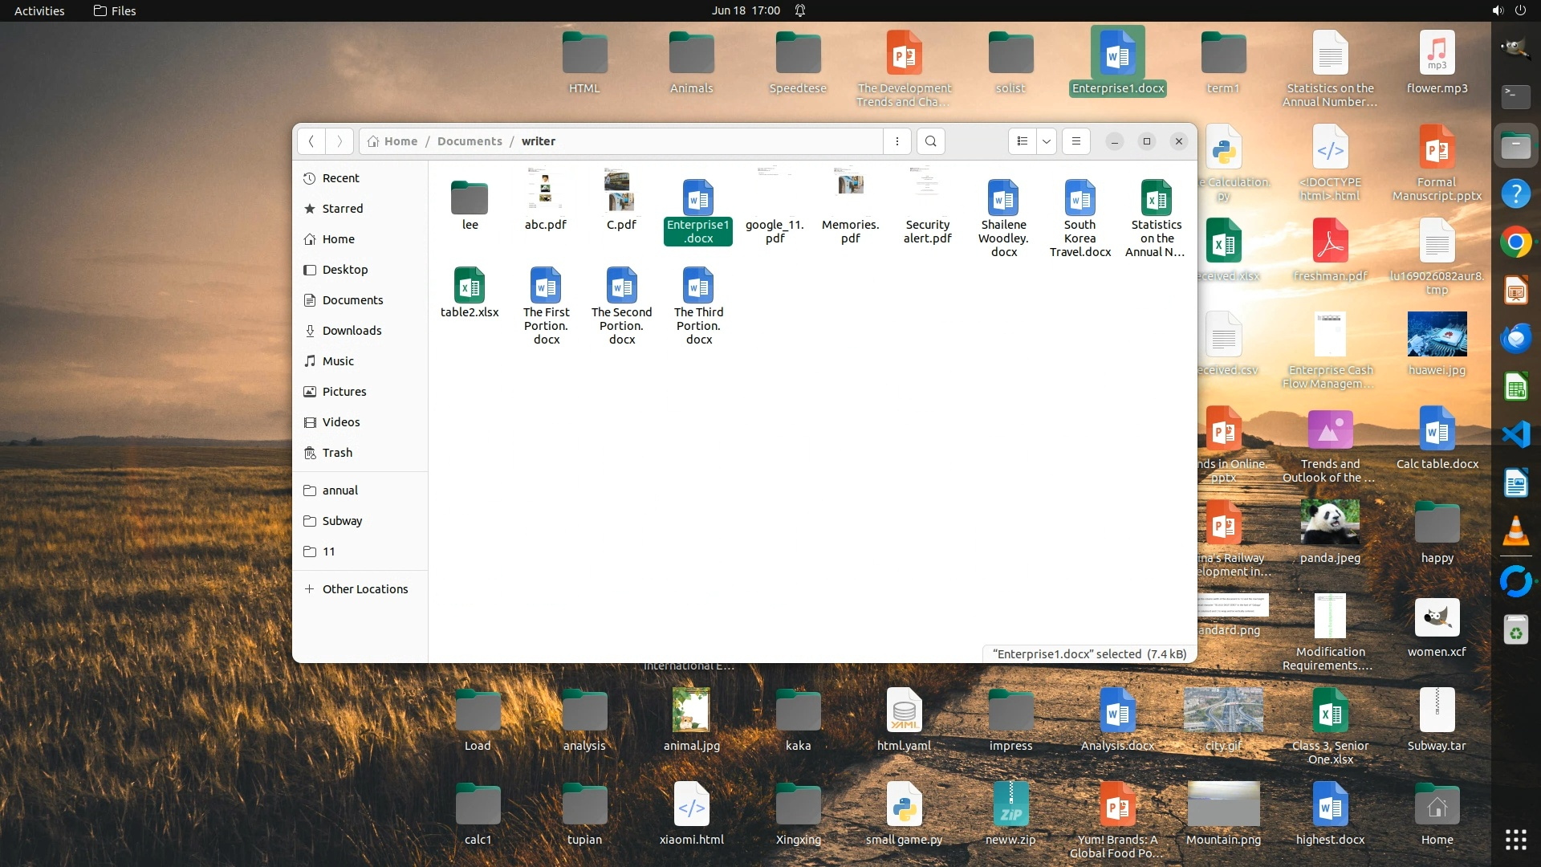Go back with the back arrow
Image resolution: width=1541 pixels, height=867 pixels.
pos(311,141)
